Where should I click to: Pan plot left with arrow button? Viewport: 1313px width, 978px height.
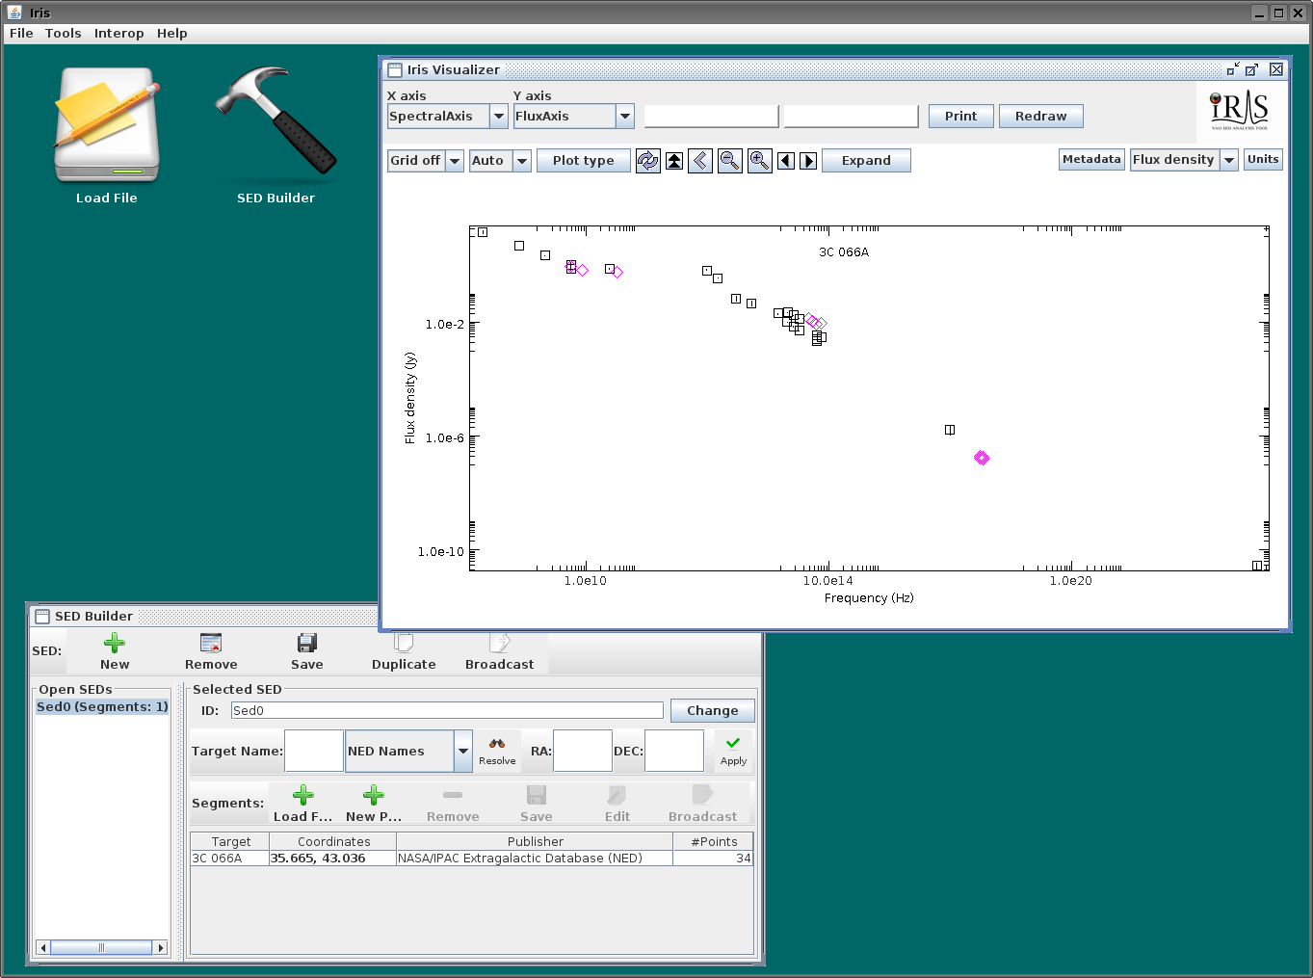[786, 161]
